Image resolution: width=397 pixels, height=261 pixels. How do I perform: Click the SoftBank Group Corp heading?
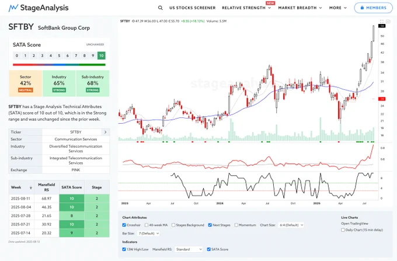[64, 28]
